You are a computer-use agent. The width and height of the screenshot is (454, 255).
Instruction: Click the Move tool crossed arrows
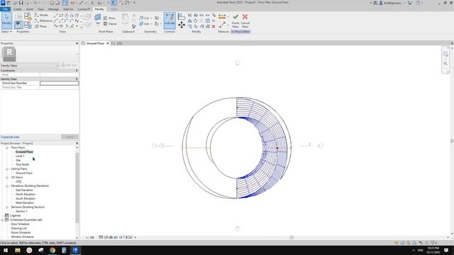point(182,25)
